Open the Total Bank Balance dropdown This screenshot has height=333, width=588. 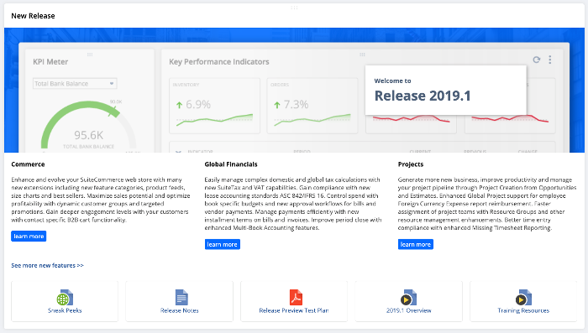75,84
